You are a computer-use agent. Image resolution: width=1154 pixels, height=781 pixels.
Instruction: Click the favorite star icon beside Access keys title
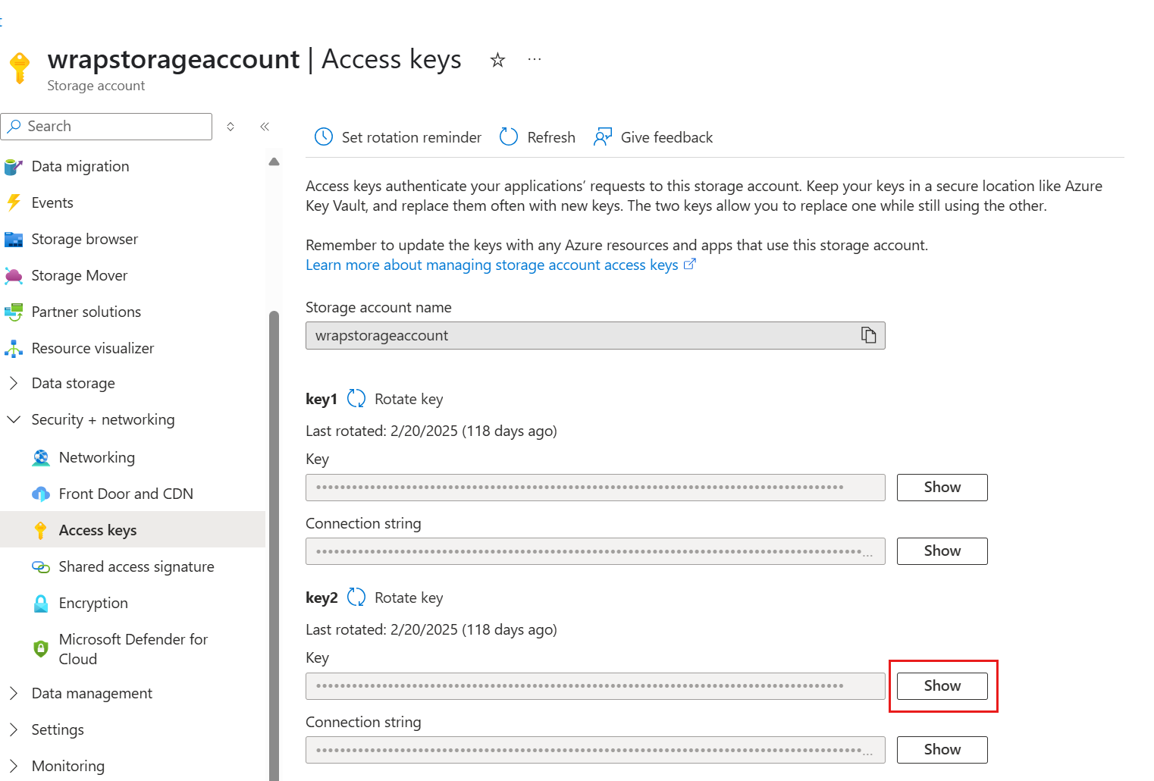(x=497, y=60)
